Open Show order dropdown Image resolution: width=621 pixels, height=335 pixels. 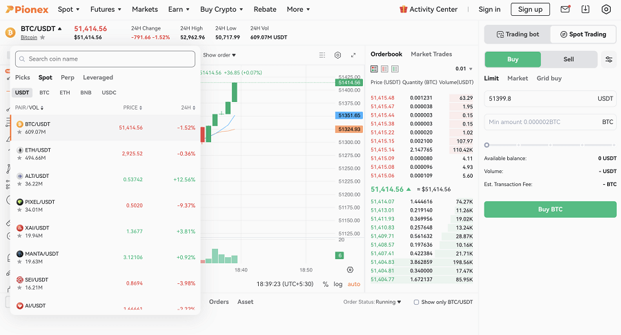(x=219, y=55)
